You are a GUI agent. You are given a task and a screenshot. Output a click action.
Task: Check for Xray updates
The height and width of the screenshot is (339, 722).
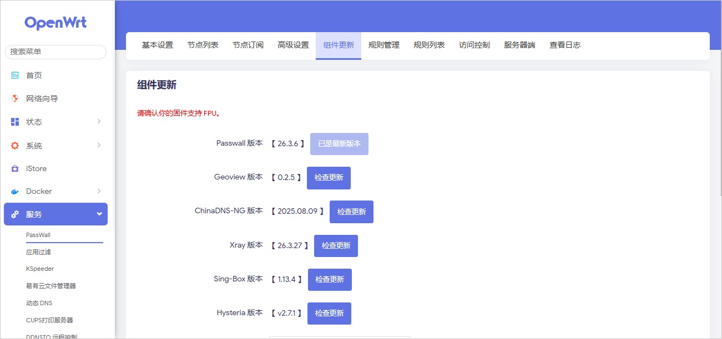336,245
